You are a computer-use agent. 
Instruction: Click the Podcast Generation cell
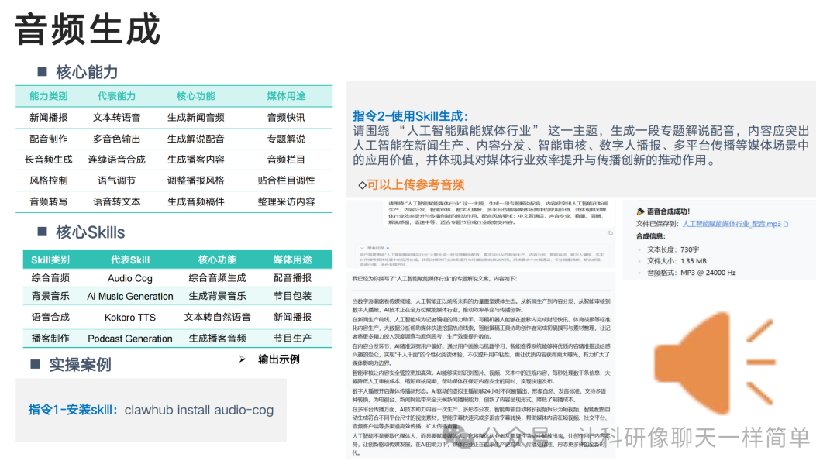[129, 339]
